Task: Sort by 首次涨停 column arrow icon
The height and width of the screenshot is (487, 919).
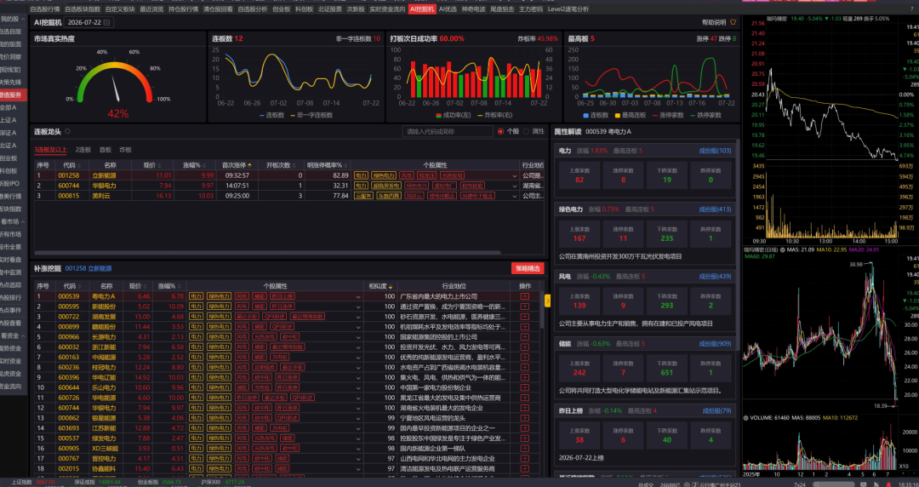Action: point(250,165)
